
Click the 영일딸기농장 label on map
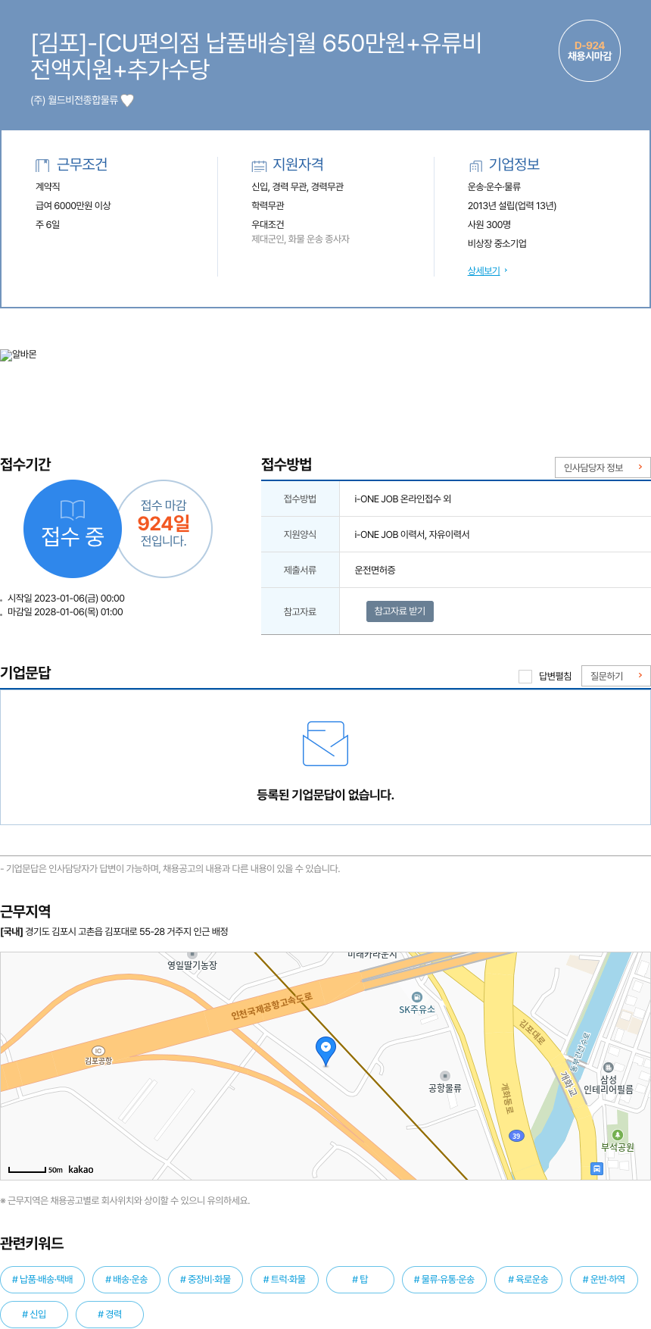click(x=192, y=965)
